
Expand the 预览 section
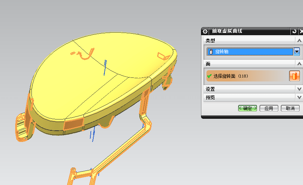click(299, 97)
